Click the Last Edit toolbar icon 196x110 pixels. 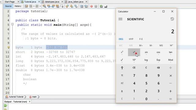pyautogui.click(x=26, y=6)
